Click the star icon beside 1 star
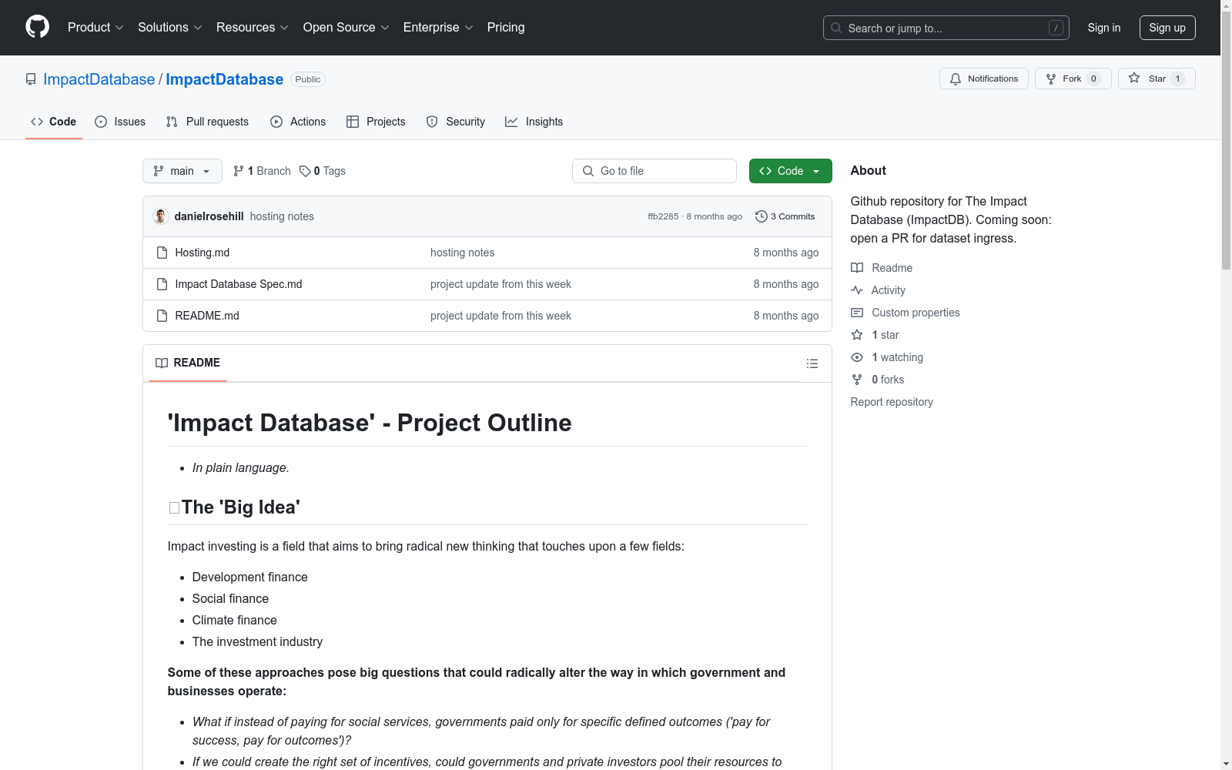The image size is (1232, 770). (857, 335)
